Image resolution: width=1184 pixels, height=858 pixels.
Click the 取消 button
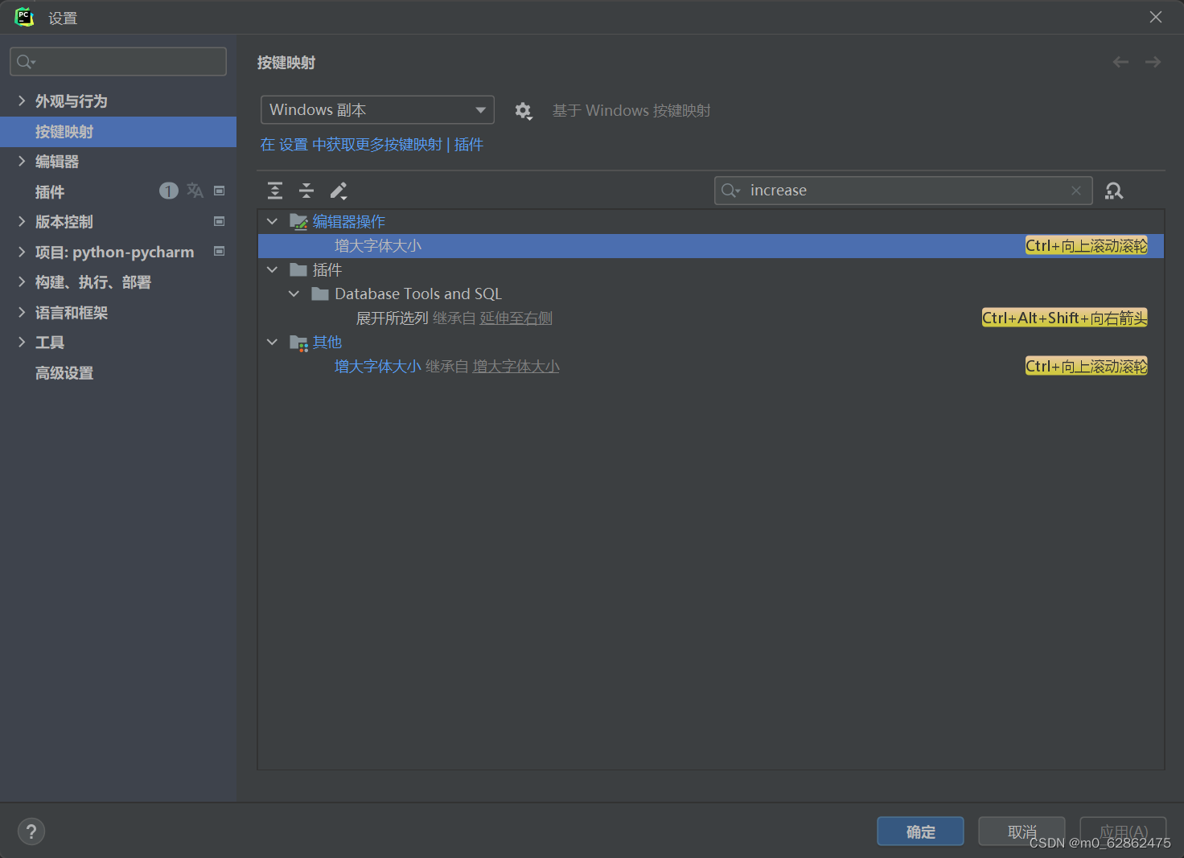[x=1021, y=831]
